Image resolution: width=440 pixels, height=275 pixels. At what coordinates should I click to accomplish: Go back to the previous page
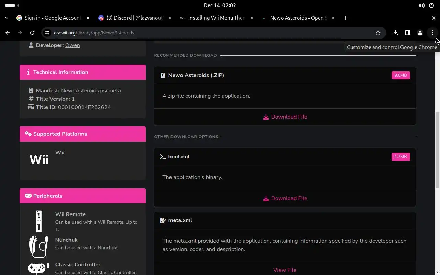pos(8,33)
